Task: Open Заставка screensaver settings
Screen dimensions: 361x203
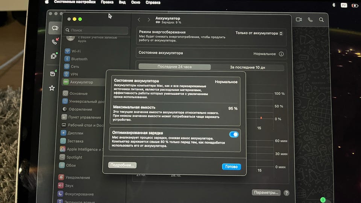Action: point(72,141)
